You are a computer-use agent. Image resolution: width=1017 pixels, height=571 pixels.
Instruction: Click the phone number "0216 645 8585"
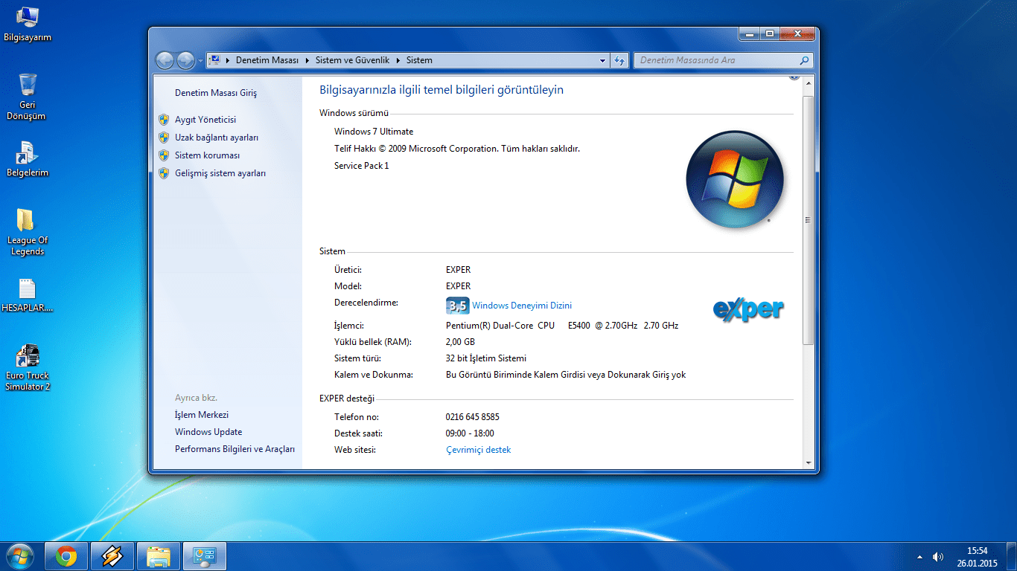(x=473, y=417)
